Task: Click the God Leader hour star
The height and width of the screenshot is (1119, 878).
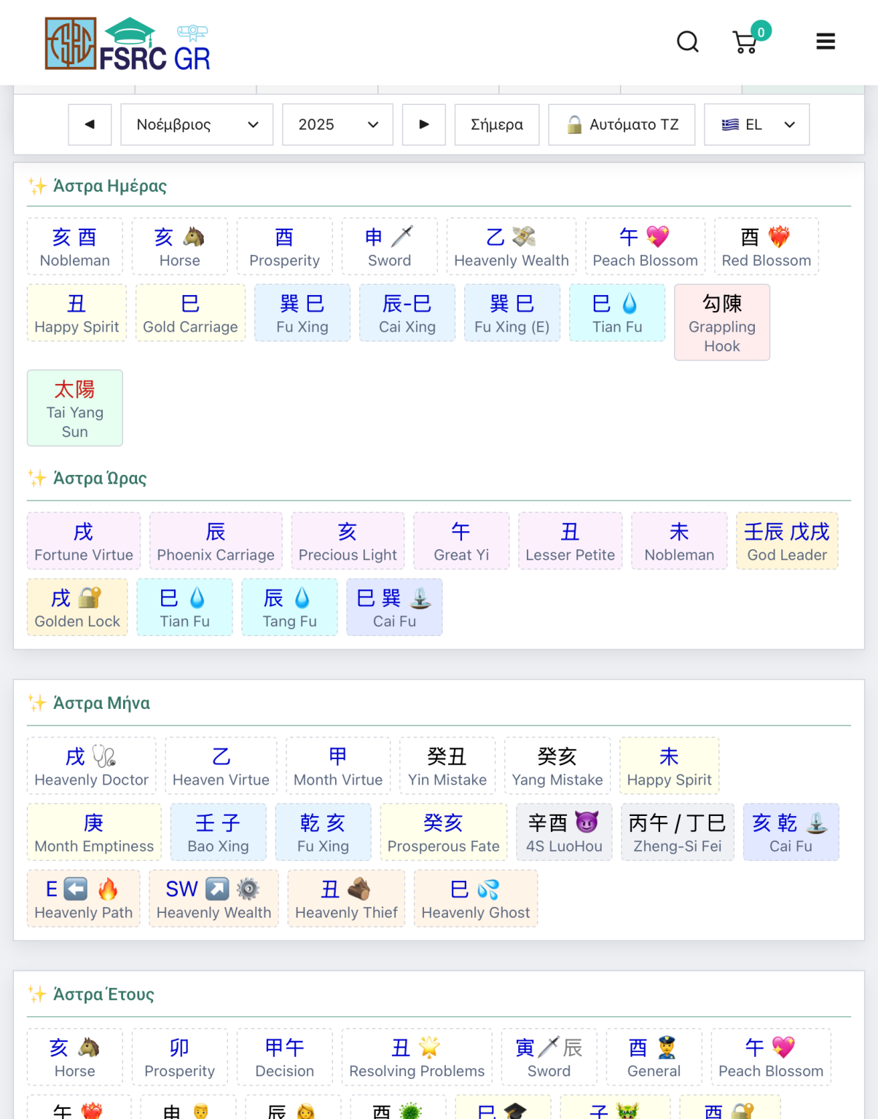Action: pyautogui.click(x=787, y=541)
